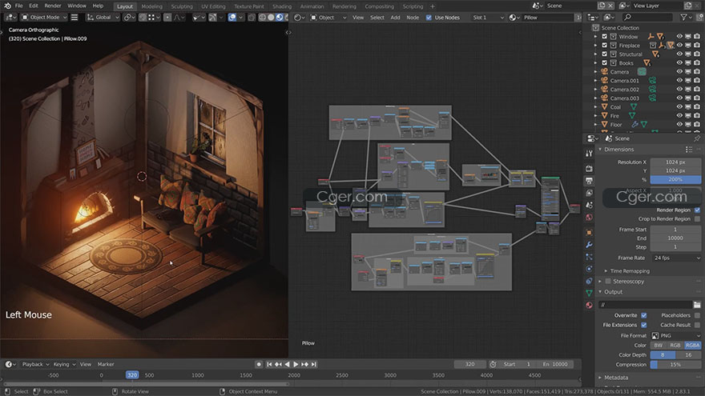The image size is (705, 396).
Task: Open the Render properties tab icon
Action: 589,168
